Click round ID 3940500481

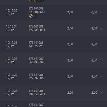click(x=37, y=94)
